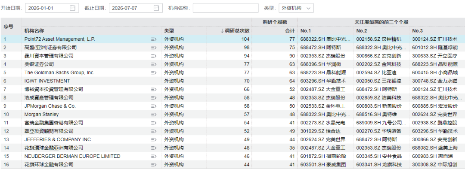Viewport: 465px width, 169px height.
Task: Open stock 603501.SH 豪威集团
Action: (322, 165)
